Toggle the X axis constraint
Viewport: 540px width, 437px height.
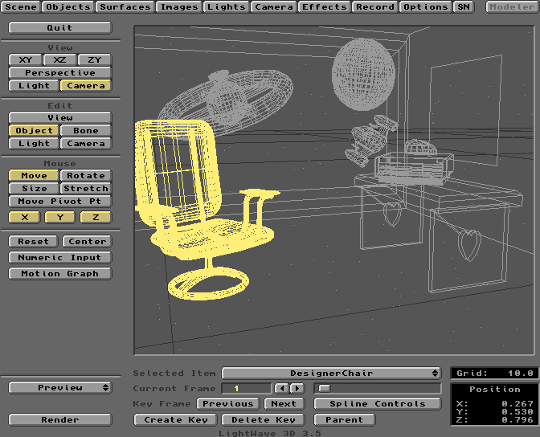[25, 217]
